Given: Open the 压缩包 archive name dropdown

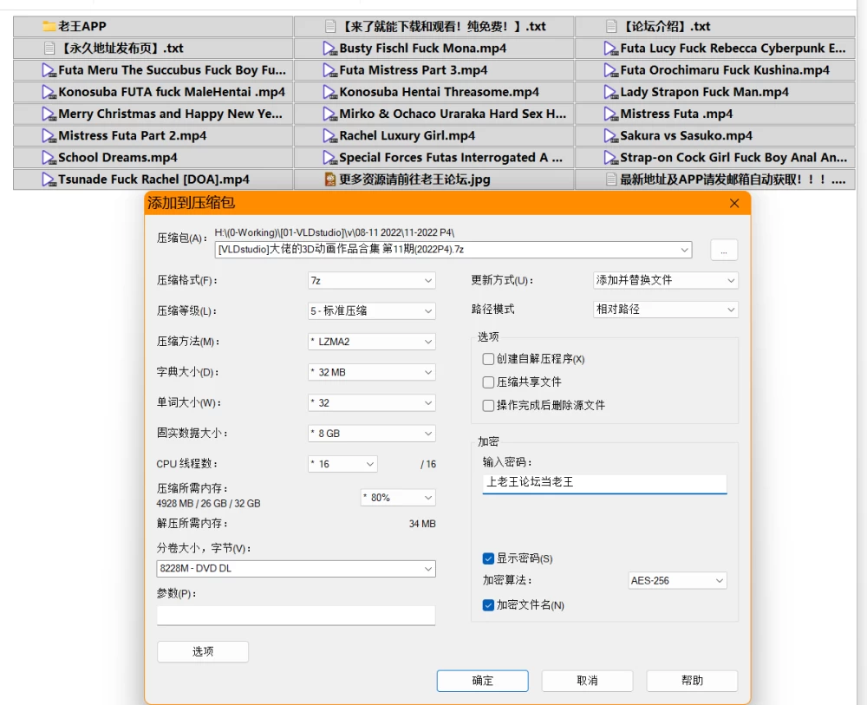Looking at the screenshot, I should pos(685,250).
